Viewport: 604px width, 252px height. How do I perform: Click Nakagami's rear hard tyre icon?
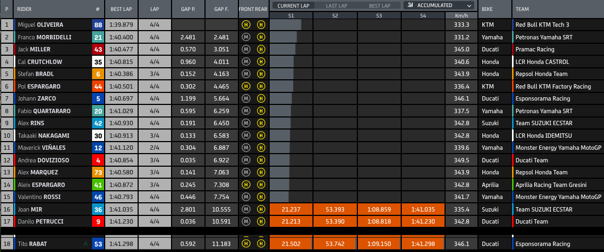coord(261,136)
